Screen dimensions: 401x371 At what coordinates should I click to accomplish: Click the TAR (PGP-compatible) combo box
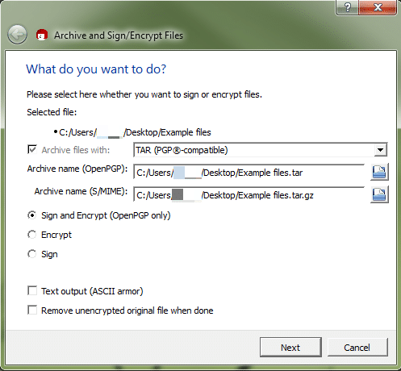pyautogui.click(x=261, y=150)
